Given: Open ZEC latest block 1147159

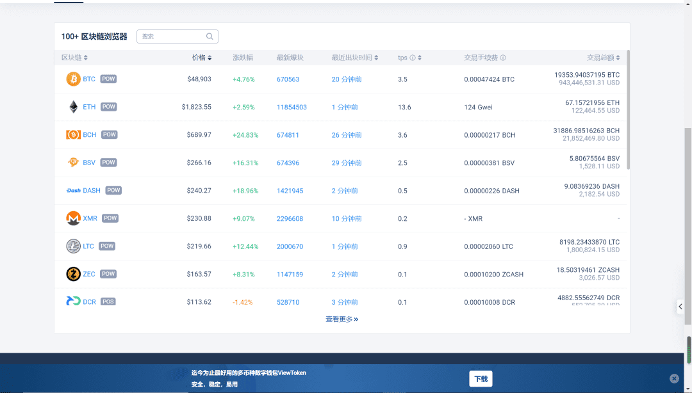Looking at the screenshot, I should point(290,275).
